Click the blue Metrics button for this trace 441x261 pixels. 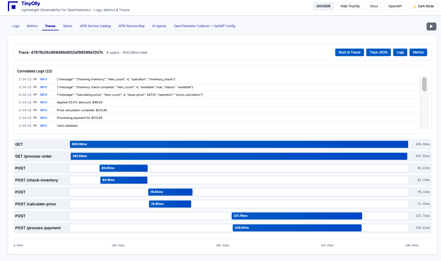tap(418, 52)
